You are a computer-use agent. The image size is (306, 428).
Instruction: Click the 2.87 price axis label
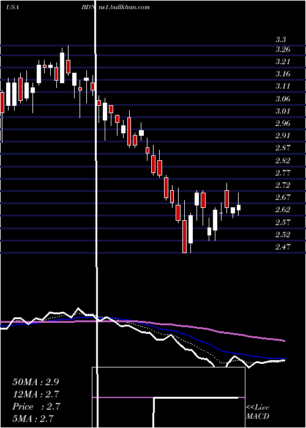[x=283, y=148]
